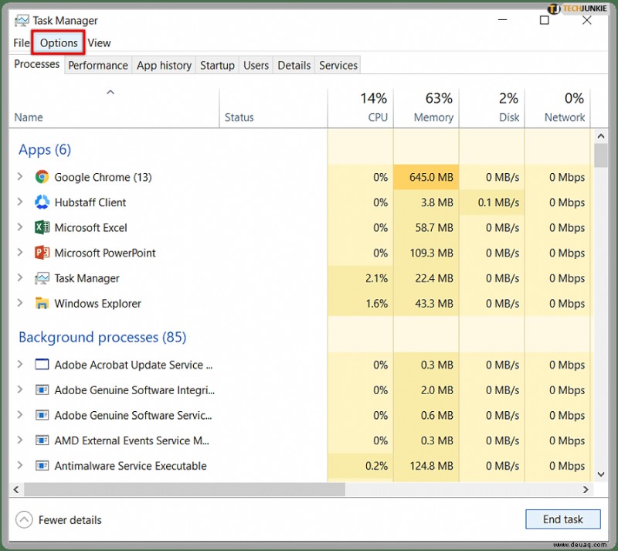This screenshot has height=551, width=618.
Task: Switch to the Performance tab
Action: [98, 65]
